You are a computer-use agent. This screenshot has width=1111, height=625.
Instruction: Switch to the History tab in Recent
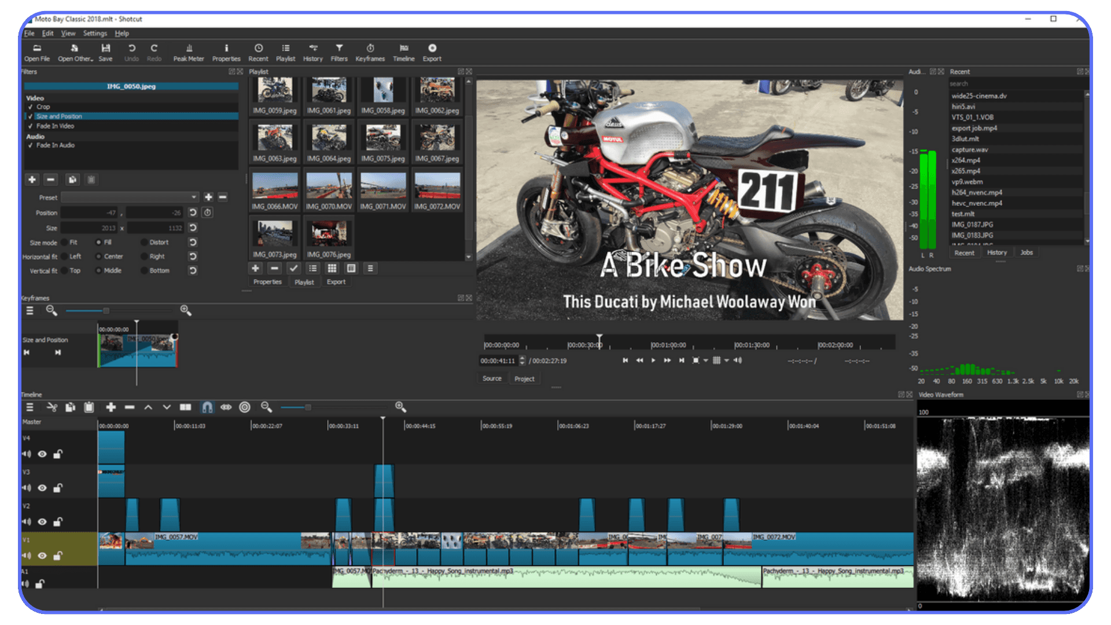point(996,252)
